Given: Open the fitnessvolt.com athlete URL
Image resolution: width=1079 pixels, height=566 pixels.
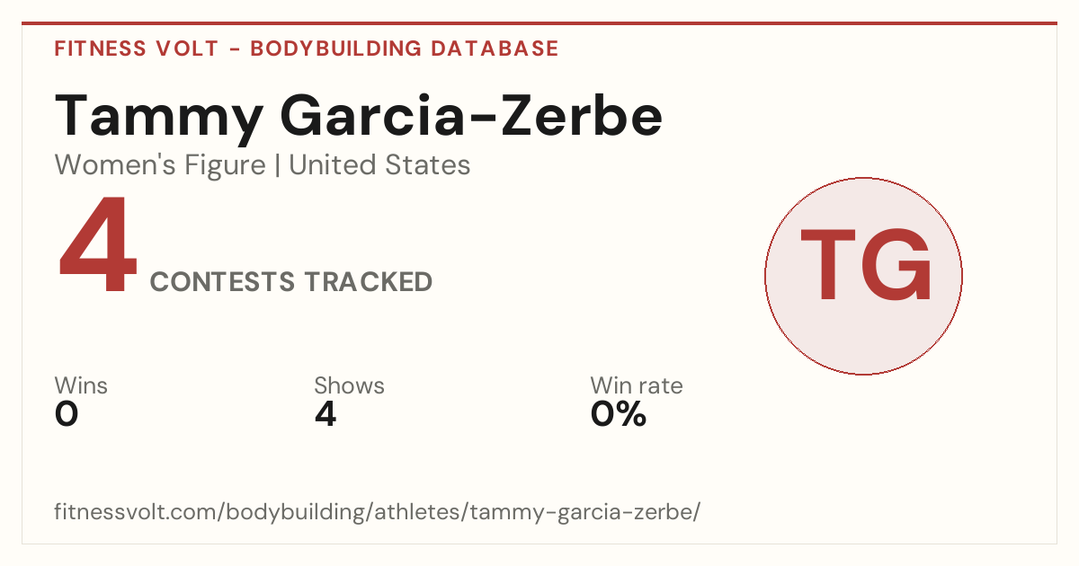Looking at the screenshot, I should [x=378, y=513].
